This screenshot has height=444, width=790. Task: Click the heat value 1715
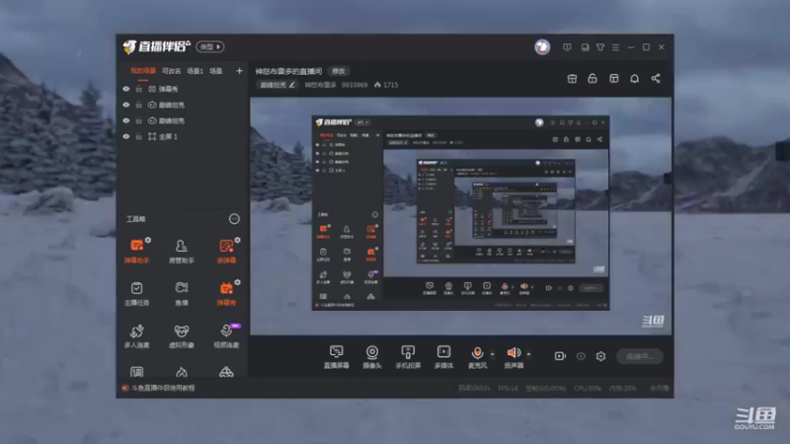coord(390,85)
